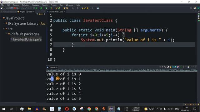This screenshot has width=200, height=112.
Task: Open the Window menu
Action: point(69,5)
